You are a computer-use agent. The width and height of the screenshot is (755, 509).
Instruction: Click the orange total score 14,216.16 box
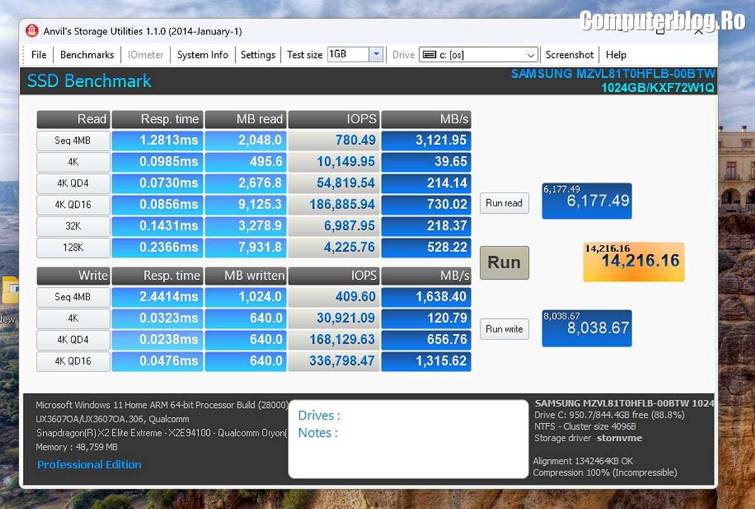tap(633, 261)
